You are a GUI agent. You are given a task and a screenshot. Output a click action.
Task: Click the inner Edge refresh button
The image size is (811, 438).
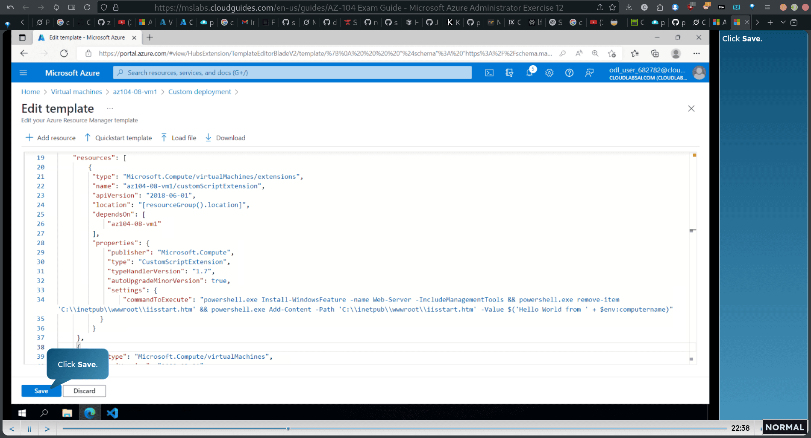64,53
